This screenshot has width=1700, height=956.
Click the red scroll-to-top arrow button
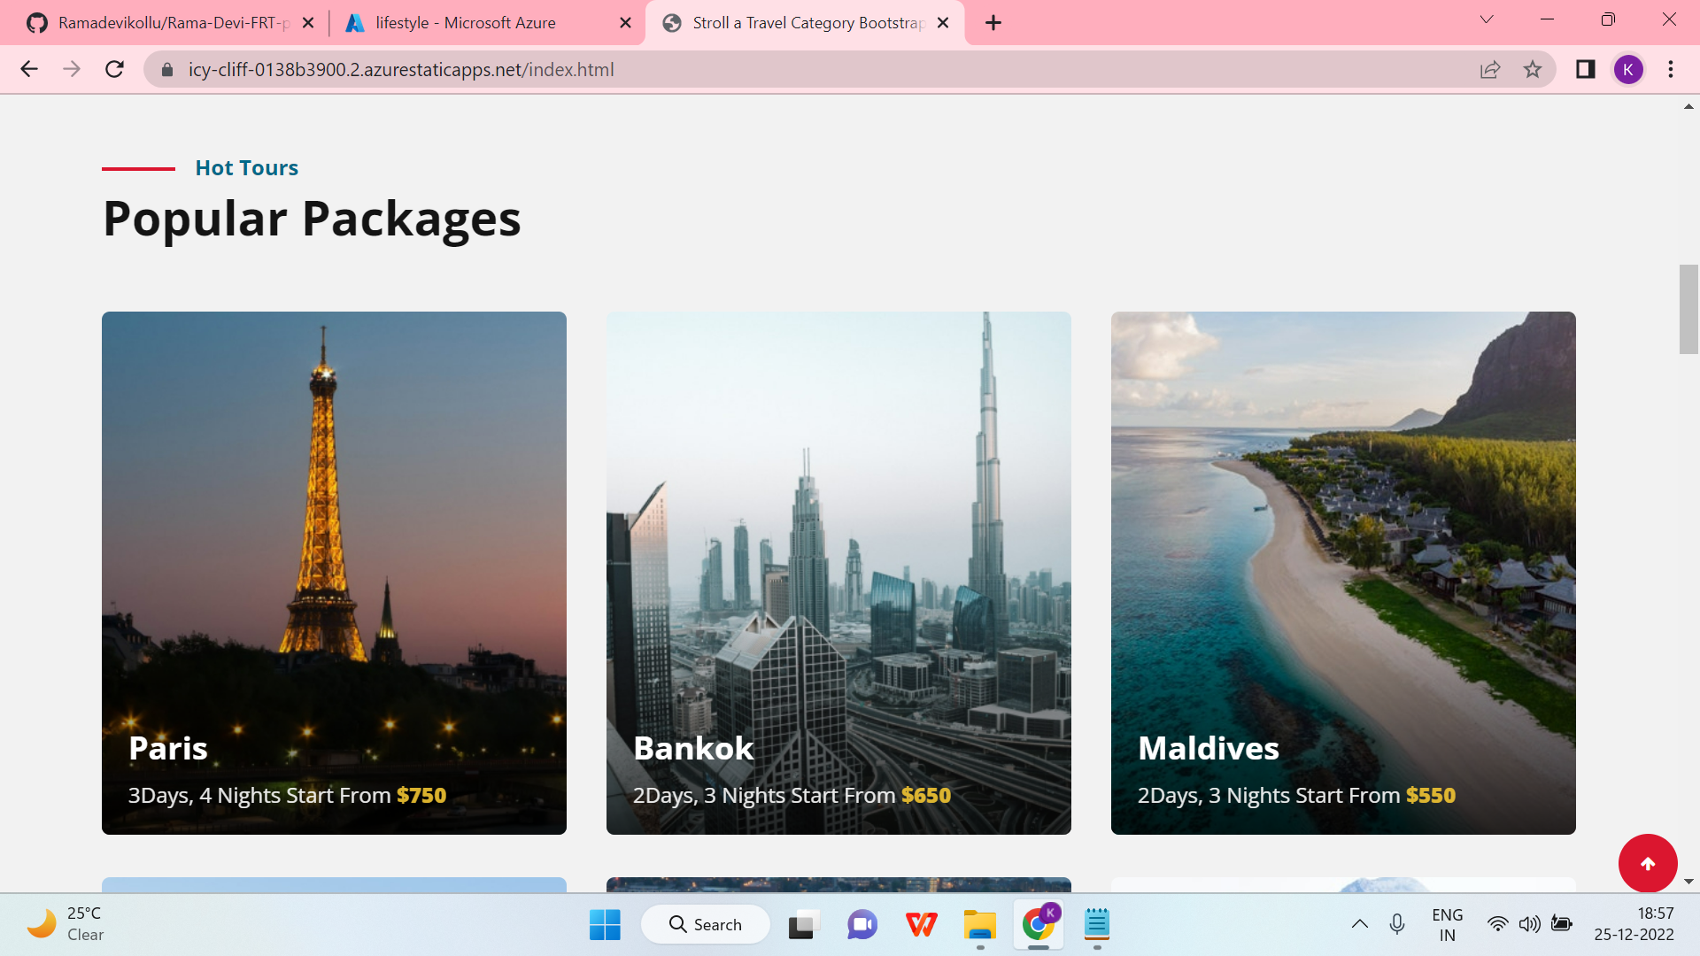click(1647, 863)
